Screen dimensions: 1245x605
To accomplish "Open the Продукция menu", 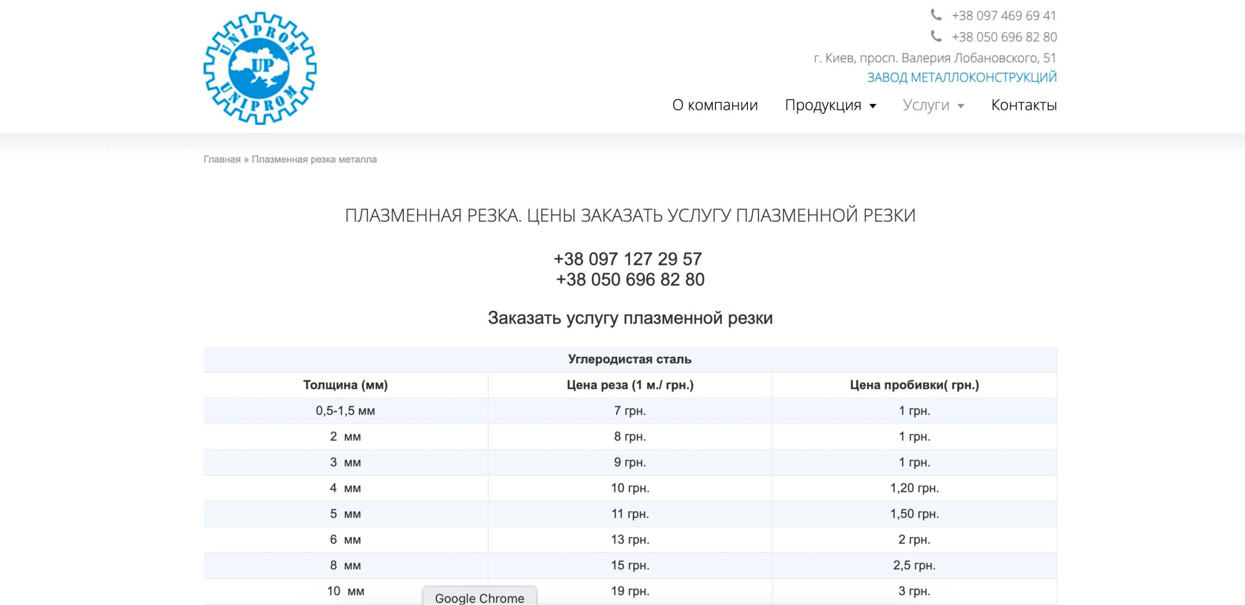I will tap(823, 105).
